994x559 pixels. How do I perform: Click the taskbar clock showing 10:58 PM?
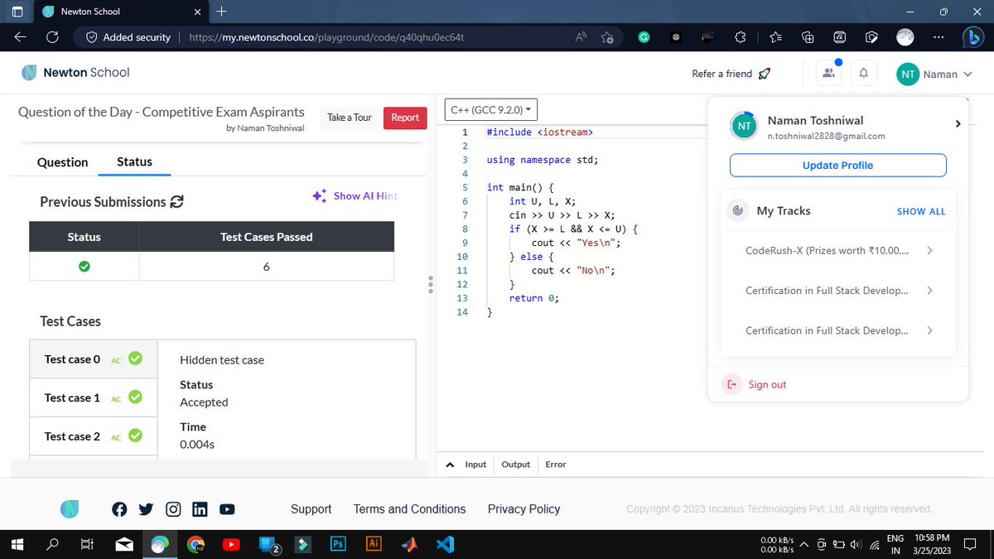(x=932, y=544)
